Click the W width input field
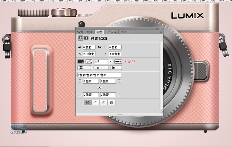This screenshot has height=147, width=232. pos(89,47)
